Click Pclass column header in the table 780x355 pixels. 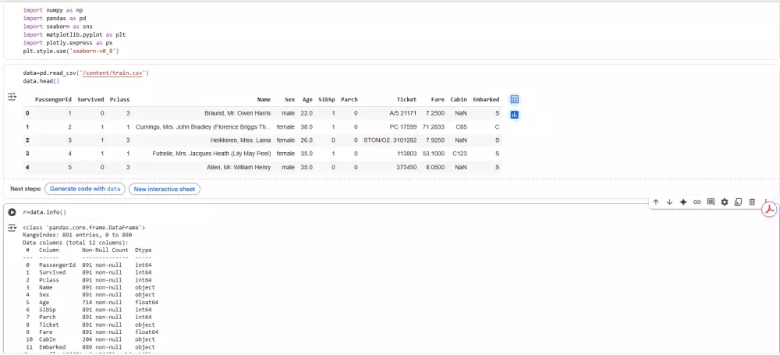coord(119,100)
